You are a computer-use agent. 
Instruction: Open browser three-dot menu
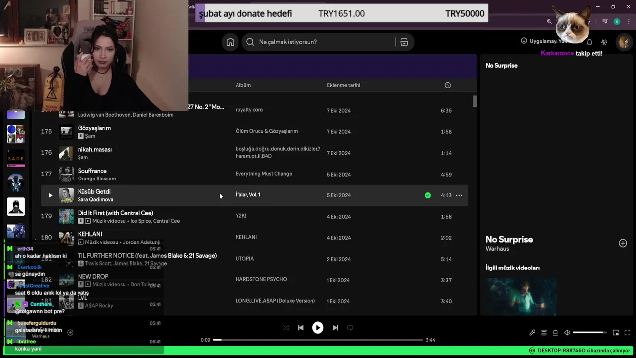[629, 21]
